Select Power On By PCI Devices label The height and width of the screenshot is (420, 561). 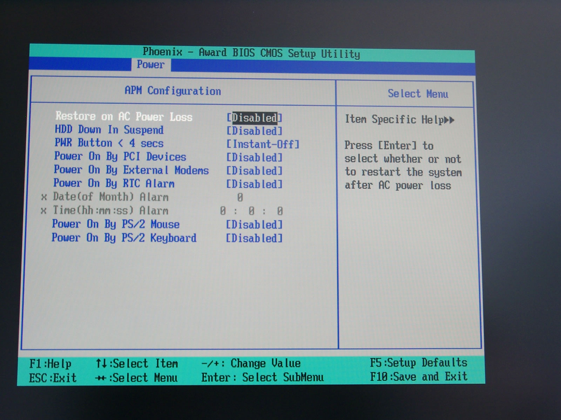[x=120, y=156]
